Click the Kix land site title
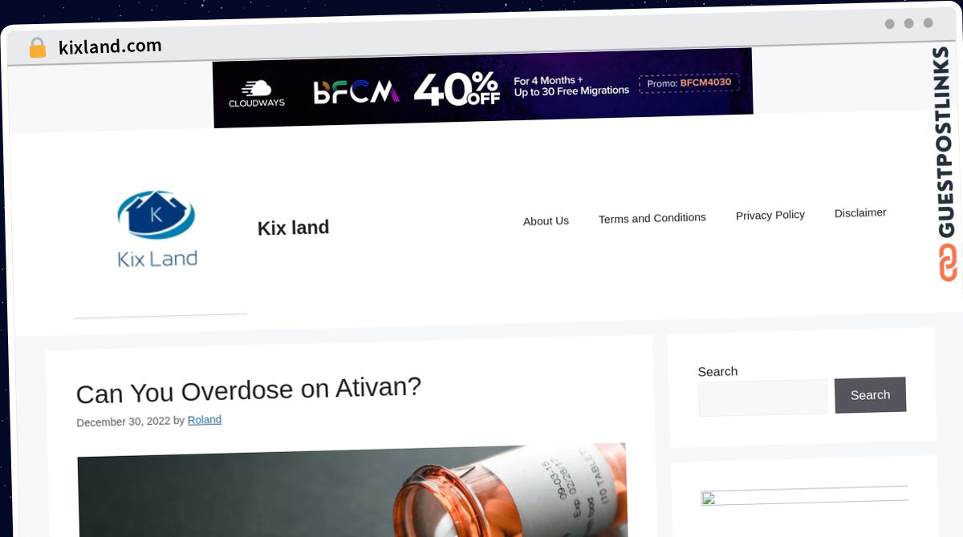 pyautogui.click(x=294, y=228)
